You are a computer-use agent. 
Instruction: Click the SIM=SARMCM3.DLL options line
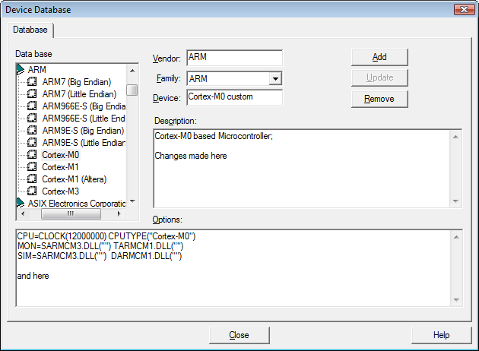[100, 256]
